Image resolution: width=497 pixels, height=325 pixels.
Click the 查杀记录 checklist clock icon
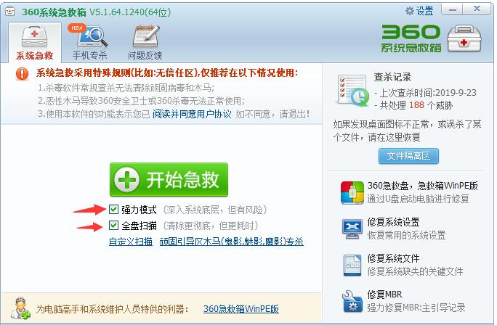point(352,91)
